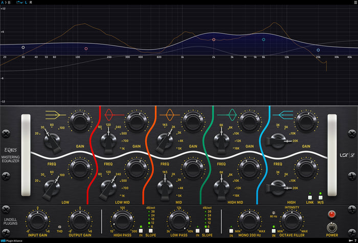Click the upper LOW MID frequency selector
This screenshot has width=358, height=243.
click(108, 141)
